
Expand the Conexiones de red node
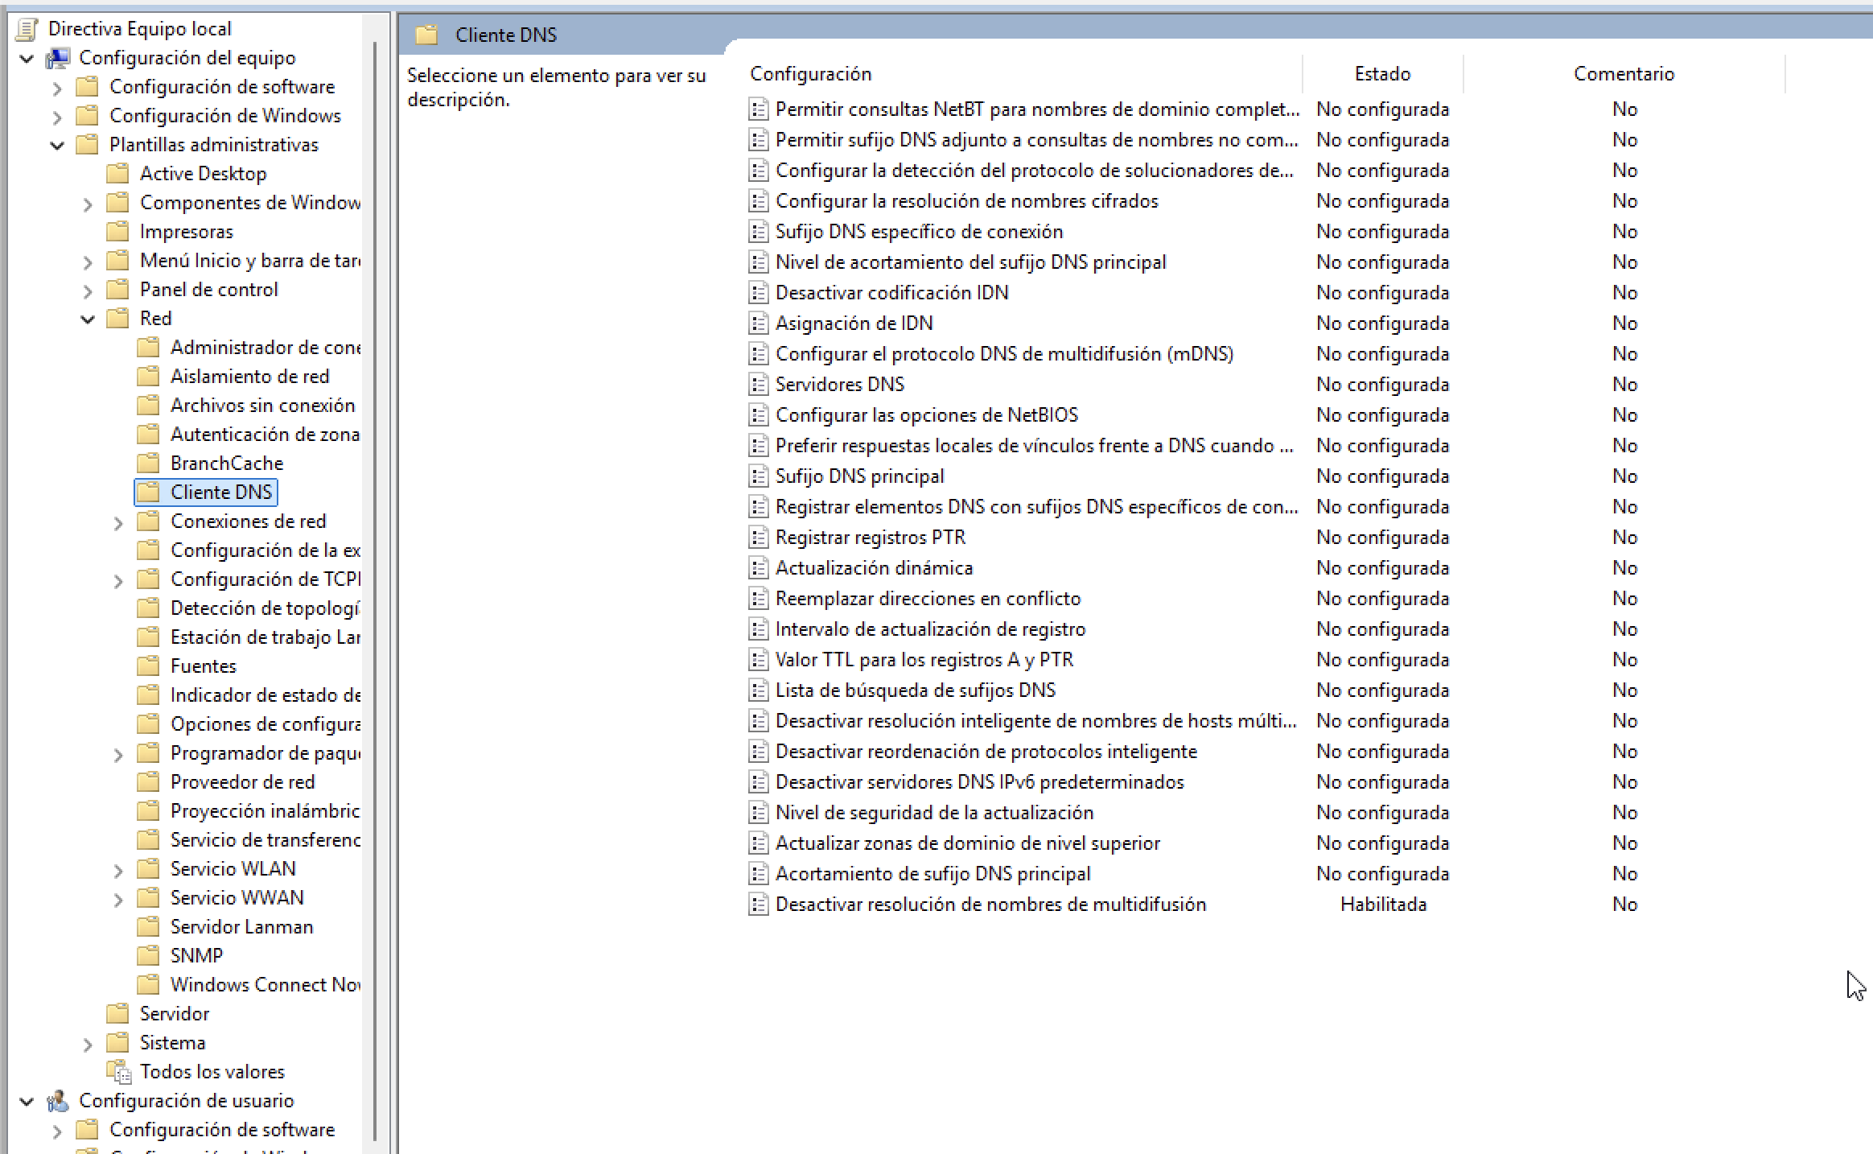pos(118,522)
